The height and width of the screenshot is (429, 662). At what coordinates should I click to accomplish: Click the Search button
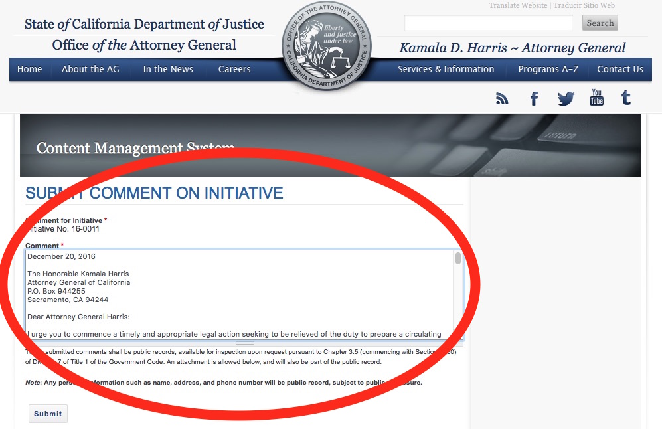tap(600, 23)
